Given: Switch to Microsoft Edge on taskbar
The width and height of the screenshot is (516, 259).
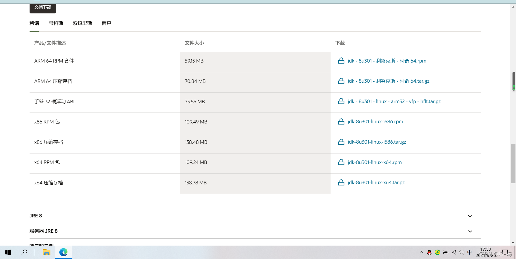Looking at the screenshot, I should pyautogui.click(x=63, y=252).
